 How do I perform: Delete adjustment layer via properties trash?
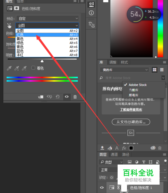75,97
